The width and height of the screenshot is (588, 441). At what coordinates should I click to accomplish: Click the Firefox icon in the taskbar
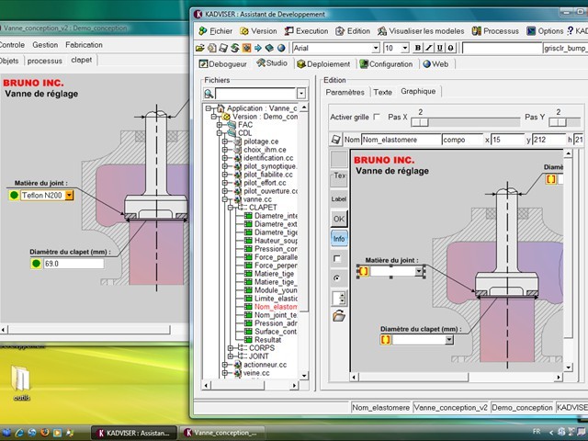[x=45, y=433]
